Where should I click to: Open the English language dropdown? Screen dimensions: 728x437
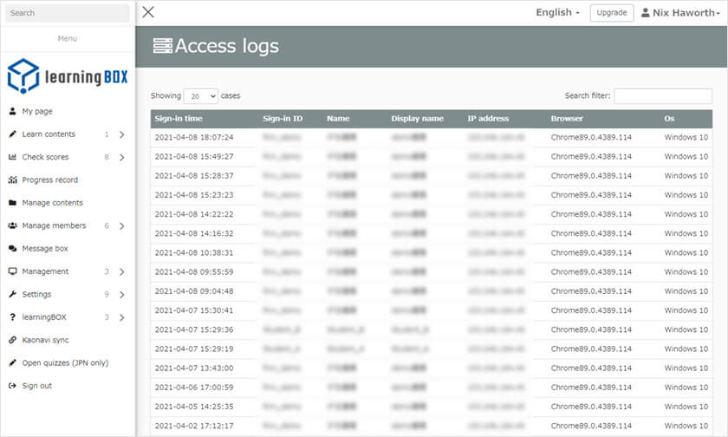(x=557, y=13)
